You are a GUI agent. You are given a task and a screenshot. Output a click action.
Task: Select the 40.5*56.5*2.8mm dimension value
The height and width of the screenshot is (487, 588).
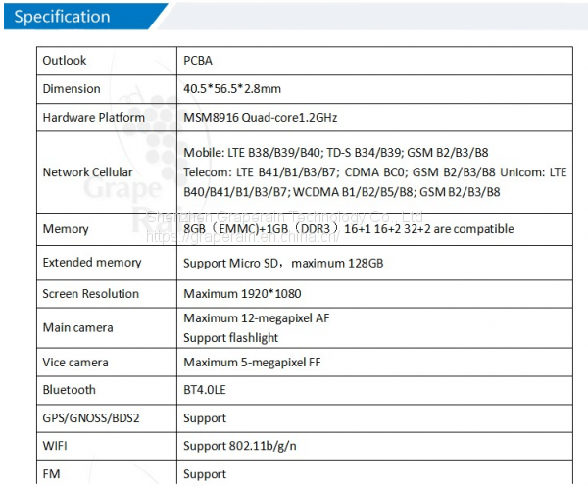point(232,89)
